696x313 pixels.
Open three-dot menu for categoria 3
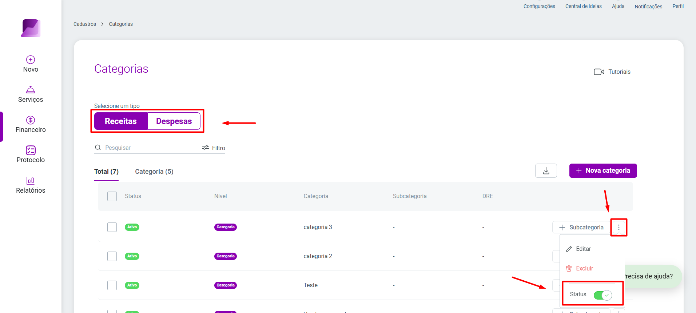tap(619, 228)
